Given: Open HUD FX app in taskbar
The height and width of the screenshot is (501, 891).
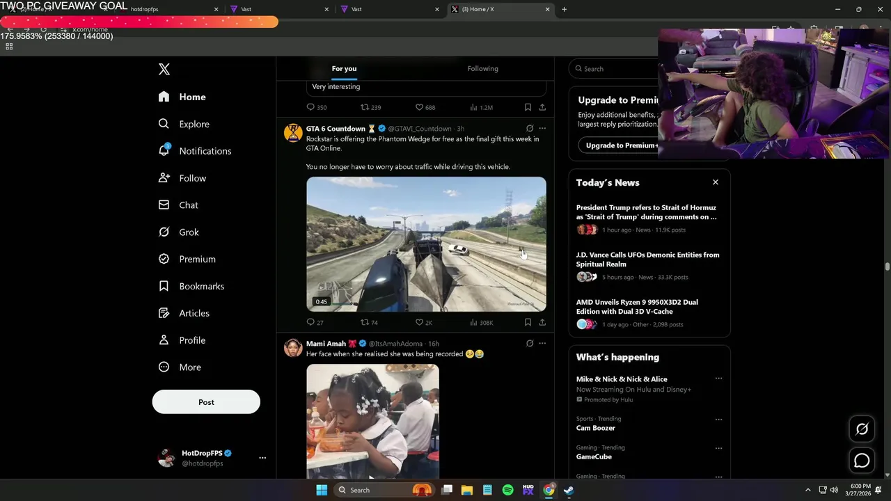Looking at the screenshot, I should click(528, 490).
